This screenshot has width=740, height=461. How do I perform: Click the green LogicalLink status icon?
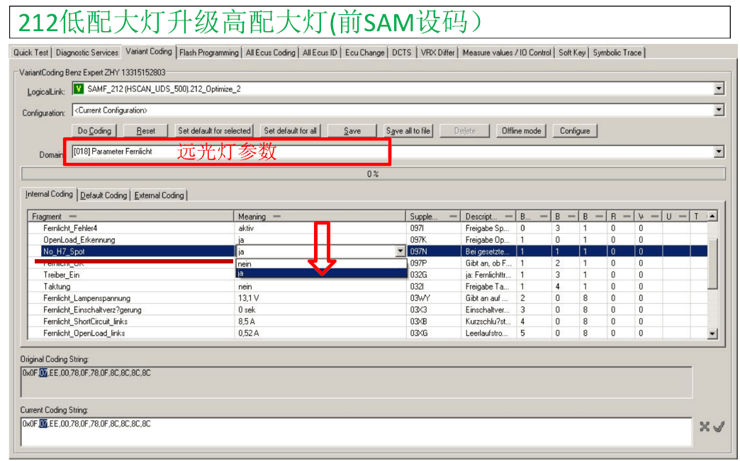point(79,89)
